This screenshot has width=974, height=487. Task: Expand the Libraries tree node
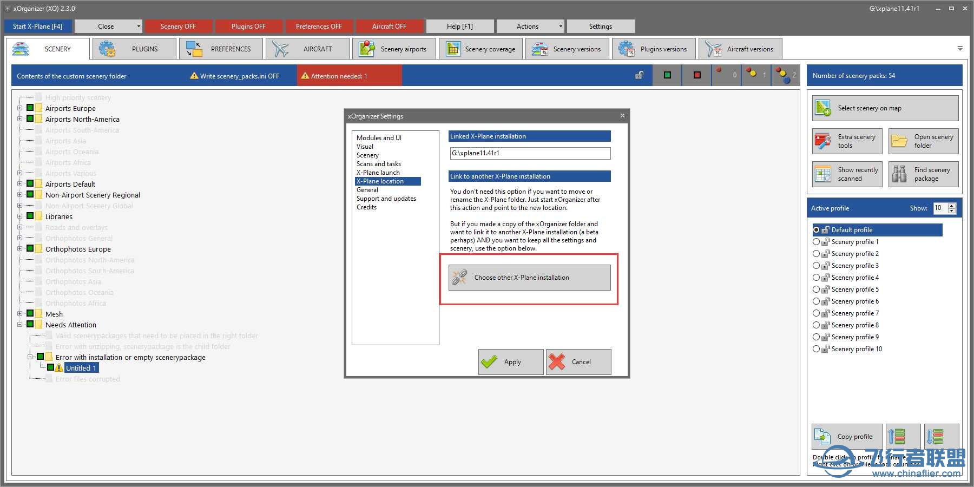[20, 216]
